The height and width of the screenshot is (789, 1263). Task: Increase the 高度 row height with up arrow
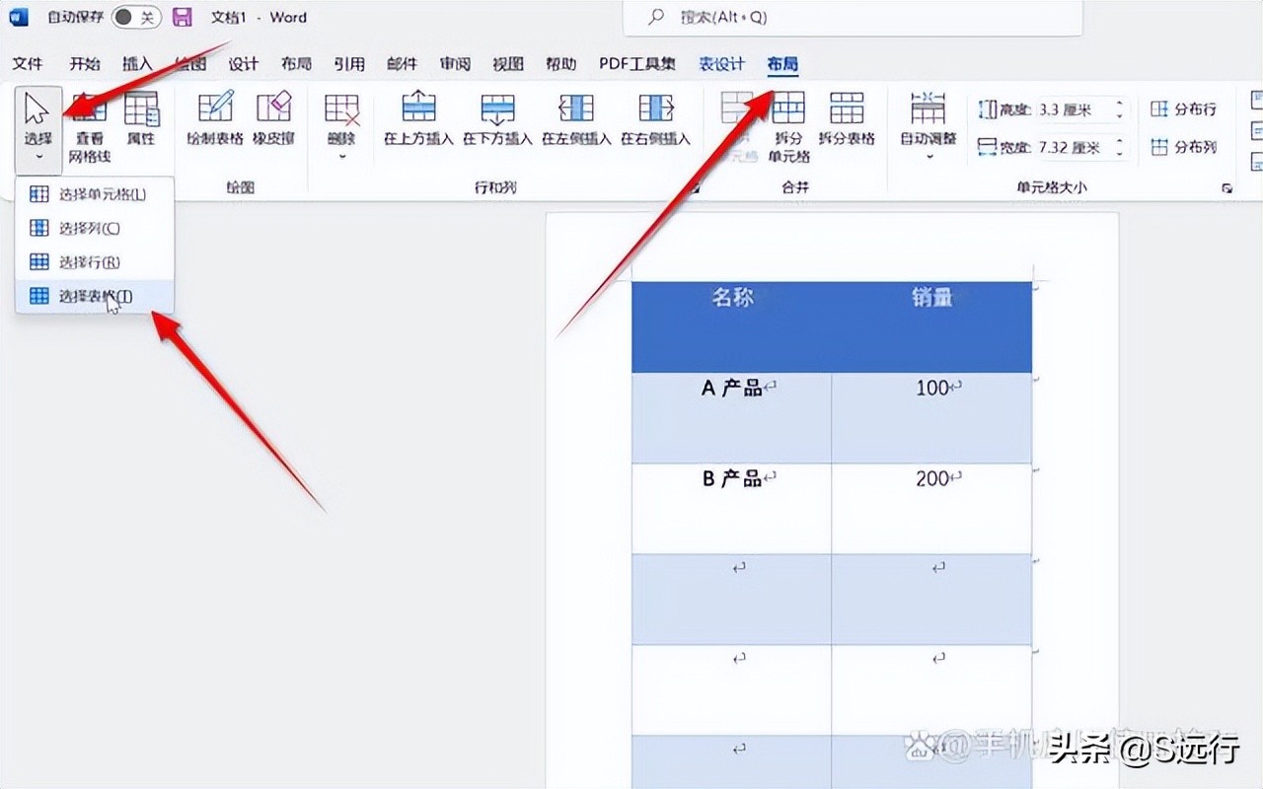[1120, 104]
